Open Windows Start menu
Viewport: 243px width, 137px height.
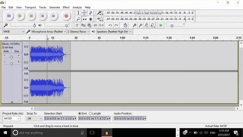(x=5, y=133)
